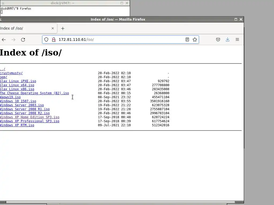This screenshot has height=205, width=274.
Task: Focus the address bar with 172.81.110.61/iso/
Action: click(x=121, y=40)
